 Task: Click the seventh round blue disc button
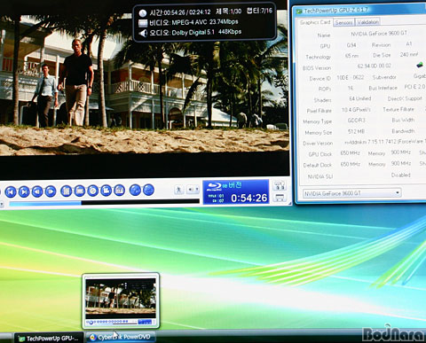pos(93,191)
